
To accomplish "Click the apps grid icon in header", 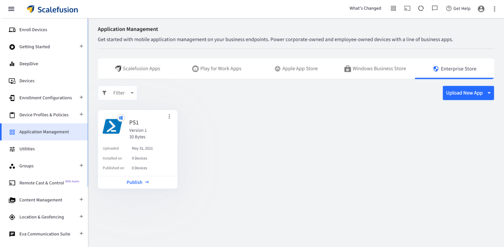I will click(x=393, y=9).
